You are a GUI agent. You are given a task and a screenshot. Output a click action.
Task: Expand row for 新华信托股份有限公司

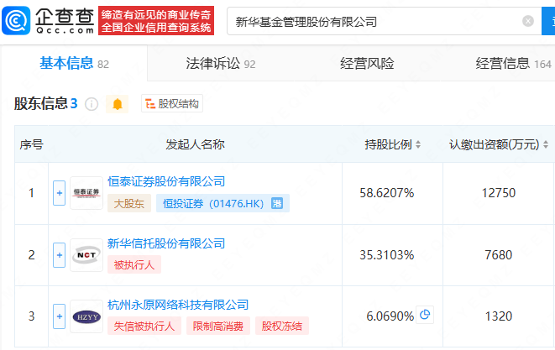(59, 255)
